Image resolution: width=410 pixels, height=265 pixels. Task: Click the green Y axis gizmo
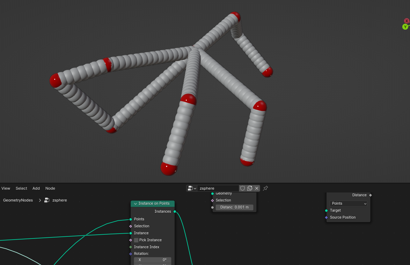pos(405,26)
